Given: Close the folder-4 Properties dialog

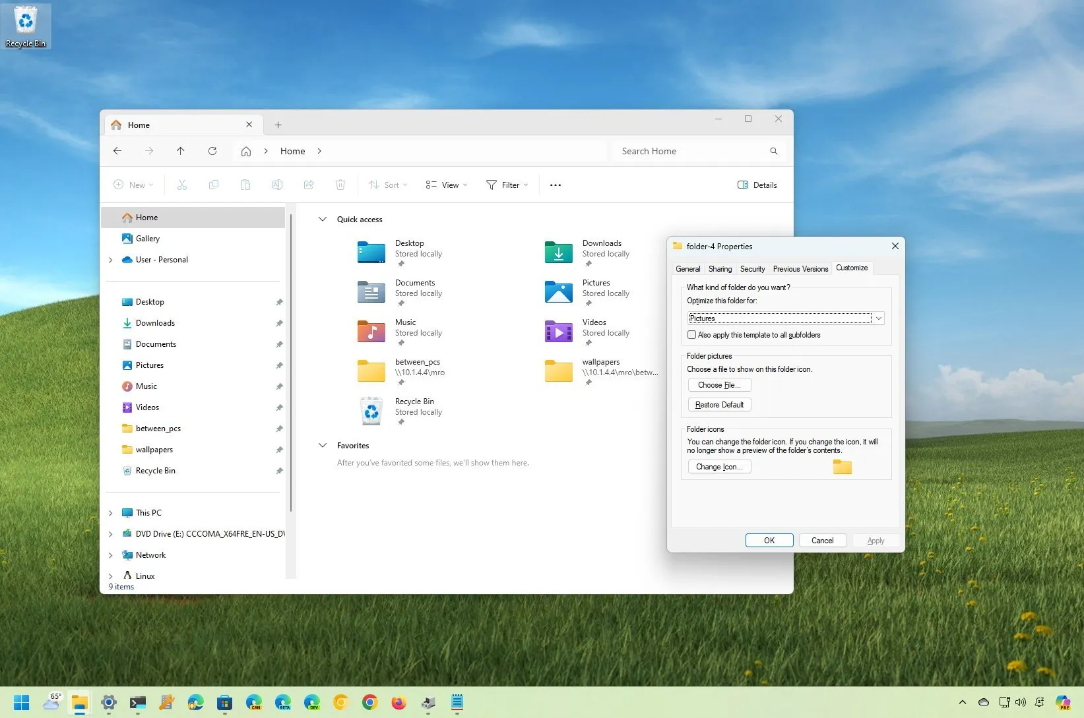Looking at the screenshot, I should click(895, 246).
